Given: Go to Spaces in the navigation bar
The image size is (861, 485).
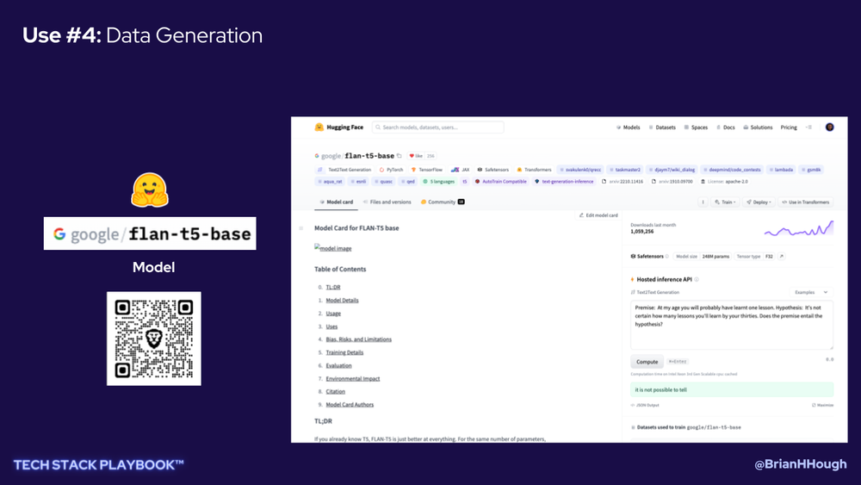Looking at the screenshot, I should pos(696,127).
